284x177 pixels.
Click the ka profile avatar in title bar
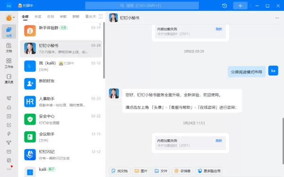click(9, 6)
